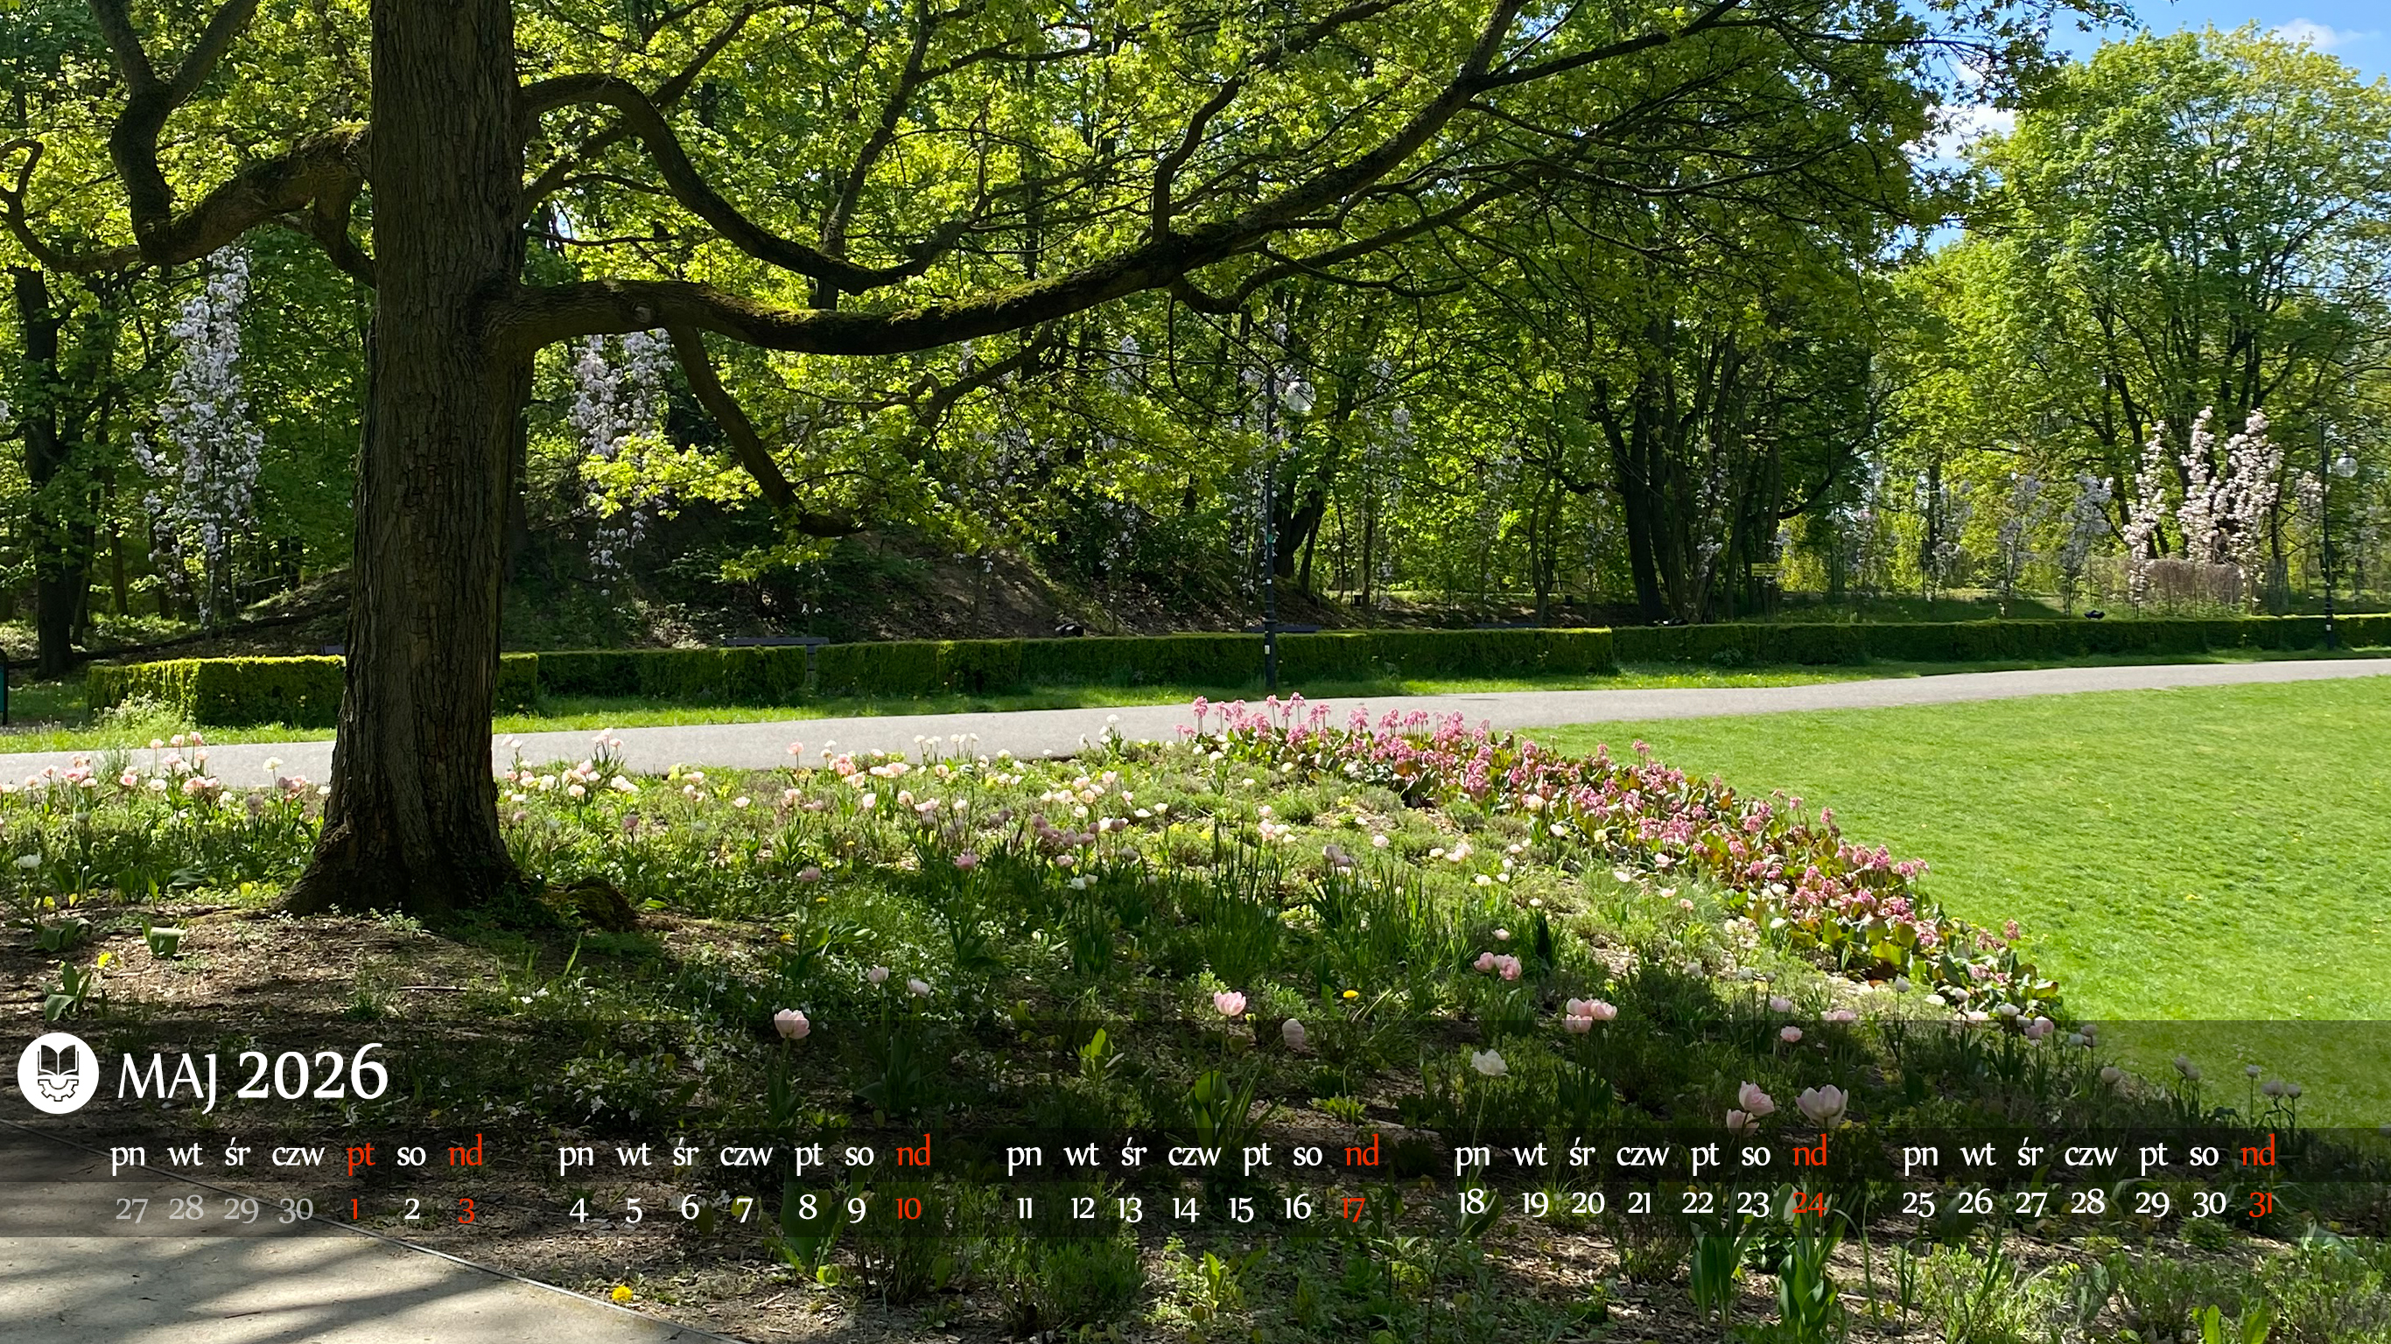Click date 10 in red
Viewport: 2391px width, 1344px height.
[x=908, y=1208]
